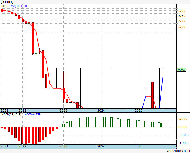Screen dimensions: 190x153
Task: Click the 3.50 price axis label
Action: click(x=182, y=16)
